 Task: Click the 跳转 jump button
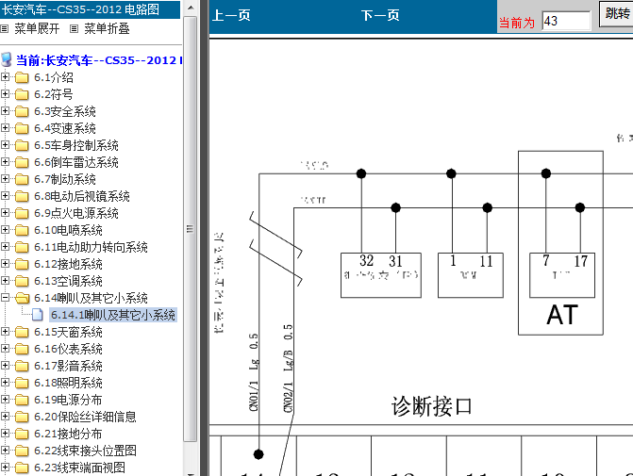click(616, 14)
